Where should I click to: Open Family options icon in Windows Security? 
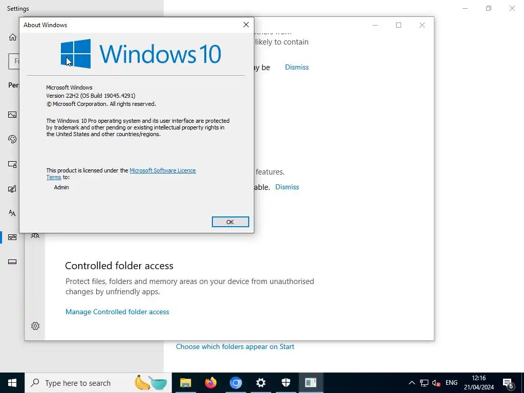35,235
